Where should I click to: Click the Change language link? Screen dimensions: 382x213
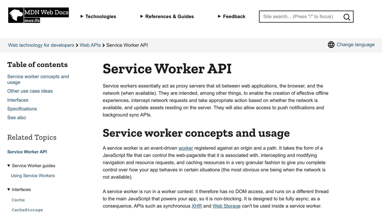(x=356, y=45)
